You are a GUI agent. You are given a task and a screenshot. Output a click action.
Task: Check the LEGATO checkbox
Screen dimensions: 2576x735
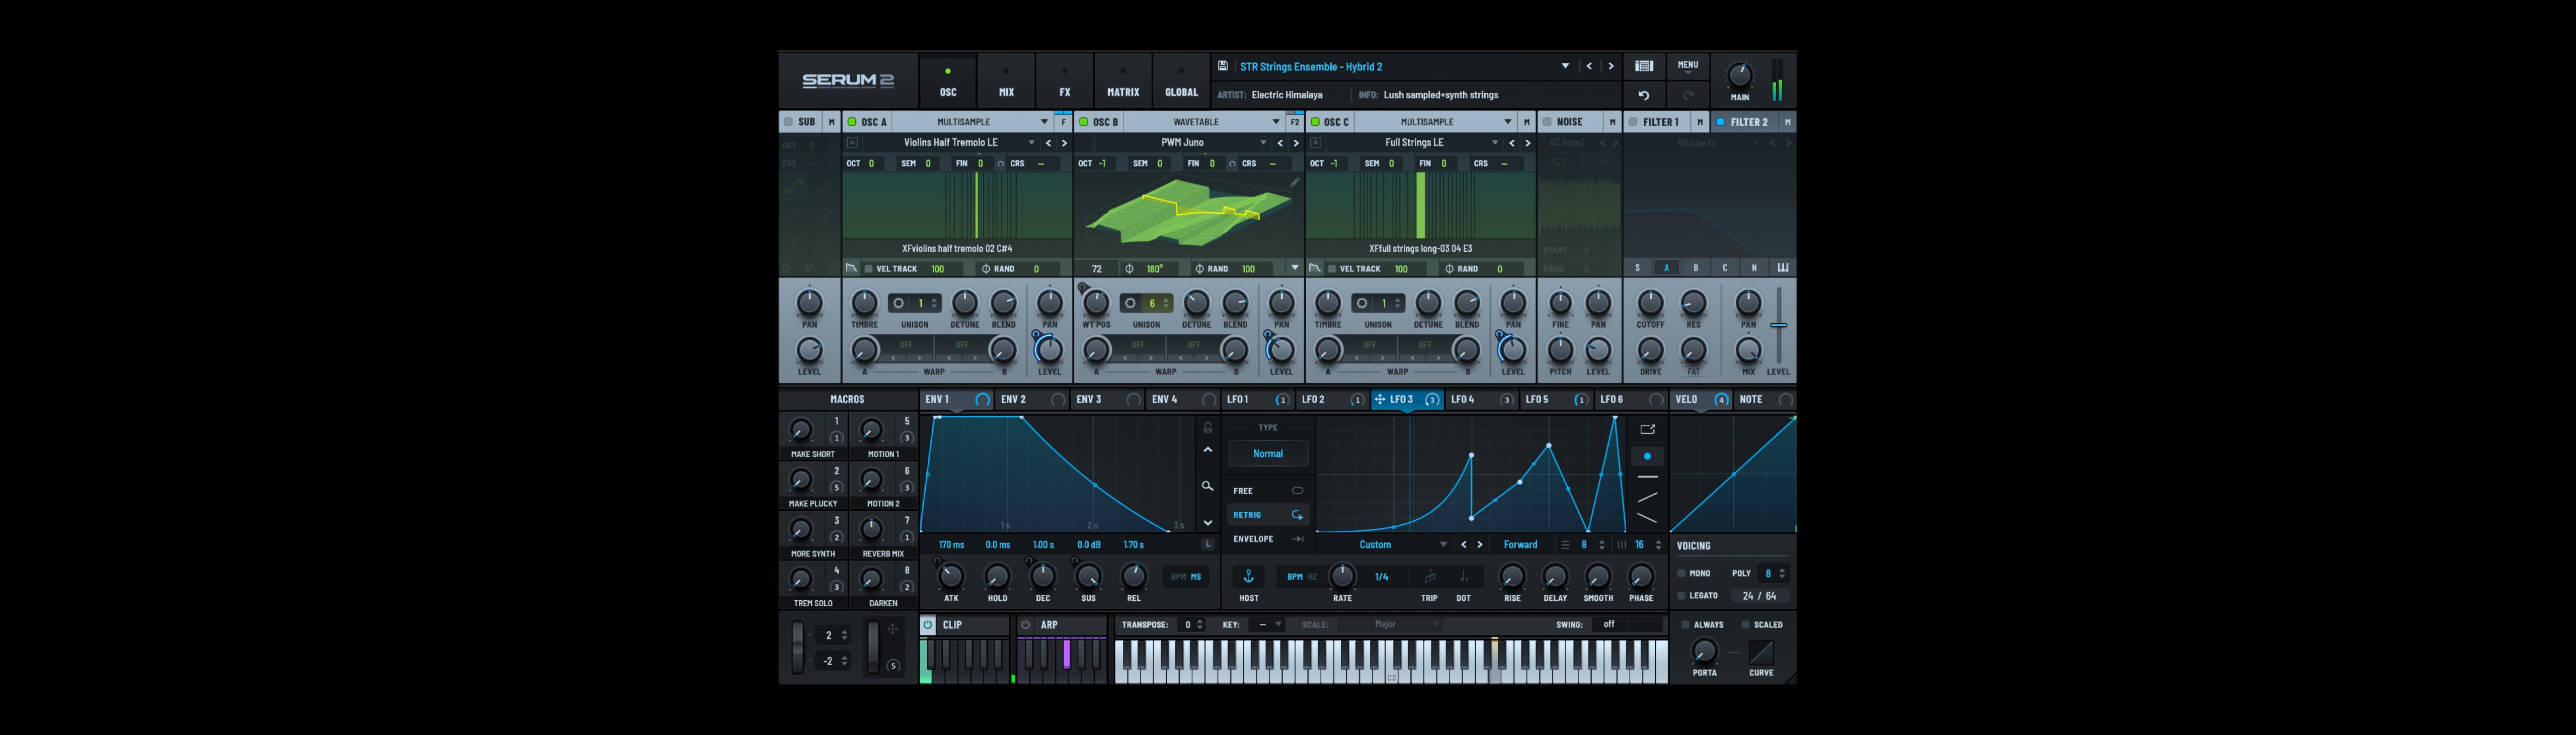(x=1681, y=596)
